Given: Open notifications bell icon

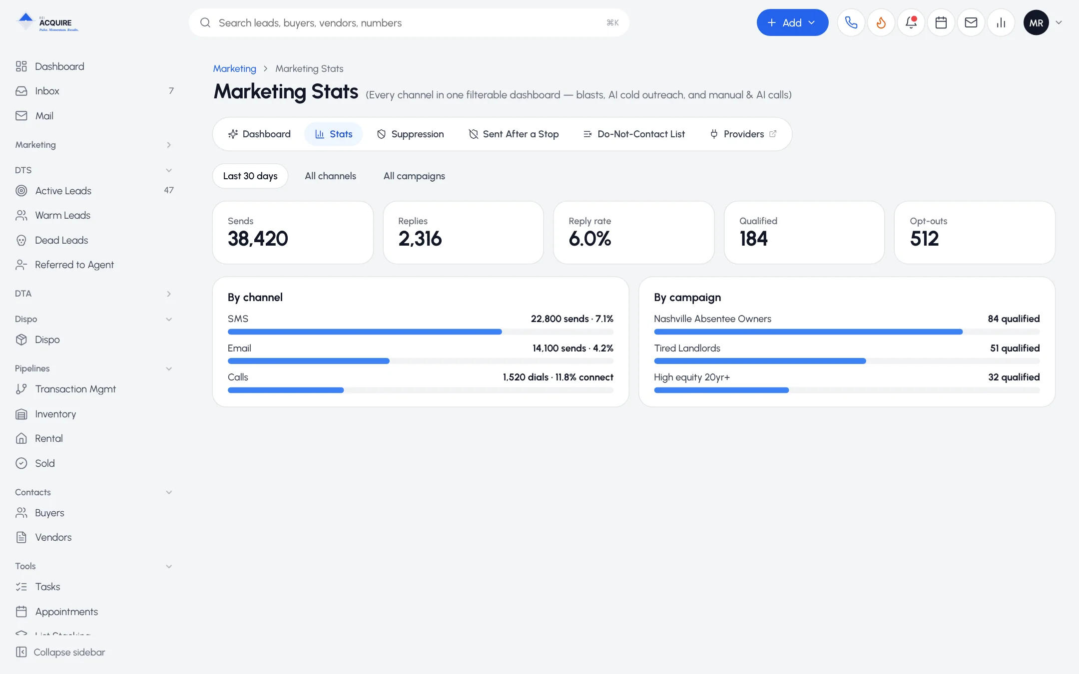Looking at the screenshot, I should pyautogui.click(x=911, y=22).
